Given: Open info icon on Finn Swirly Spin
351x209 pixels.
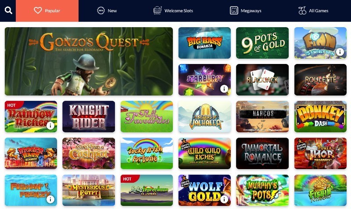Looking at the screenshot, I should [x=340, y=52].
